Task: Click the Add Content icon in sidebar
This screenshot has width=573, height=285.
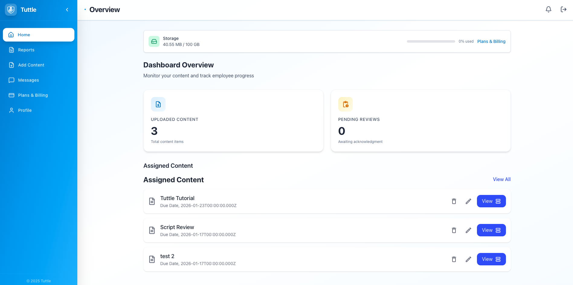Action: 11,65
